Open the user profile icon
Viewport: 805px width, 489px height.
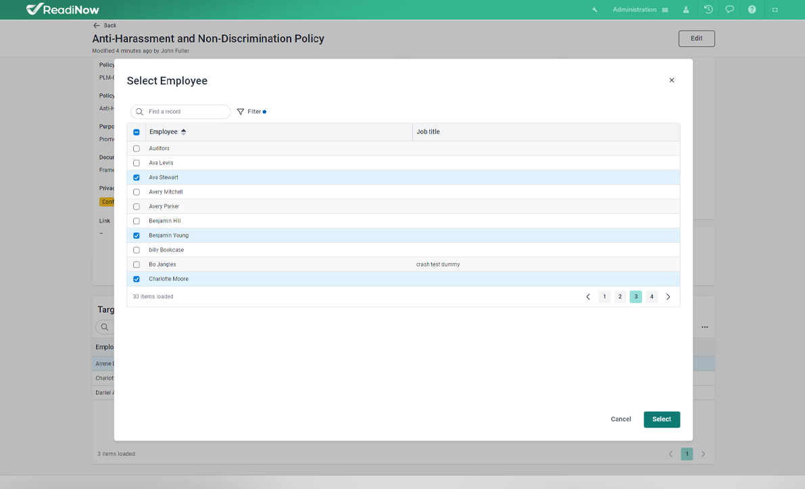click(x=686, y=9)
